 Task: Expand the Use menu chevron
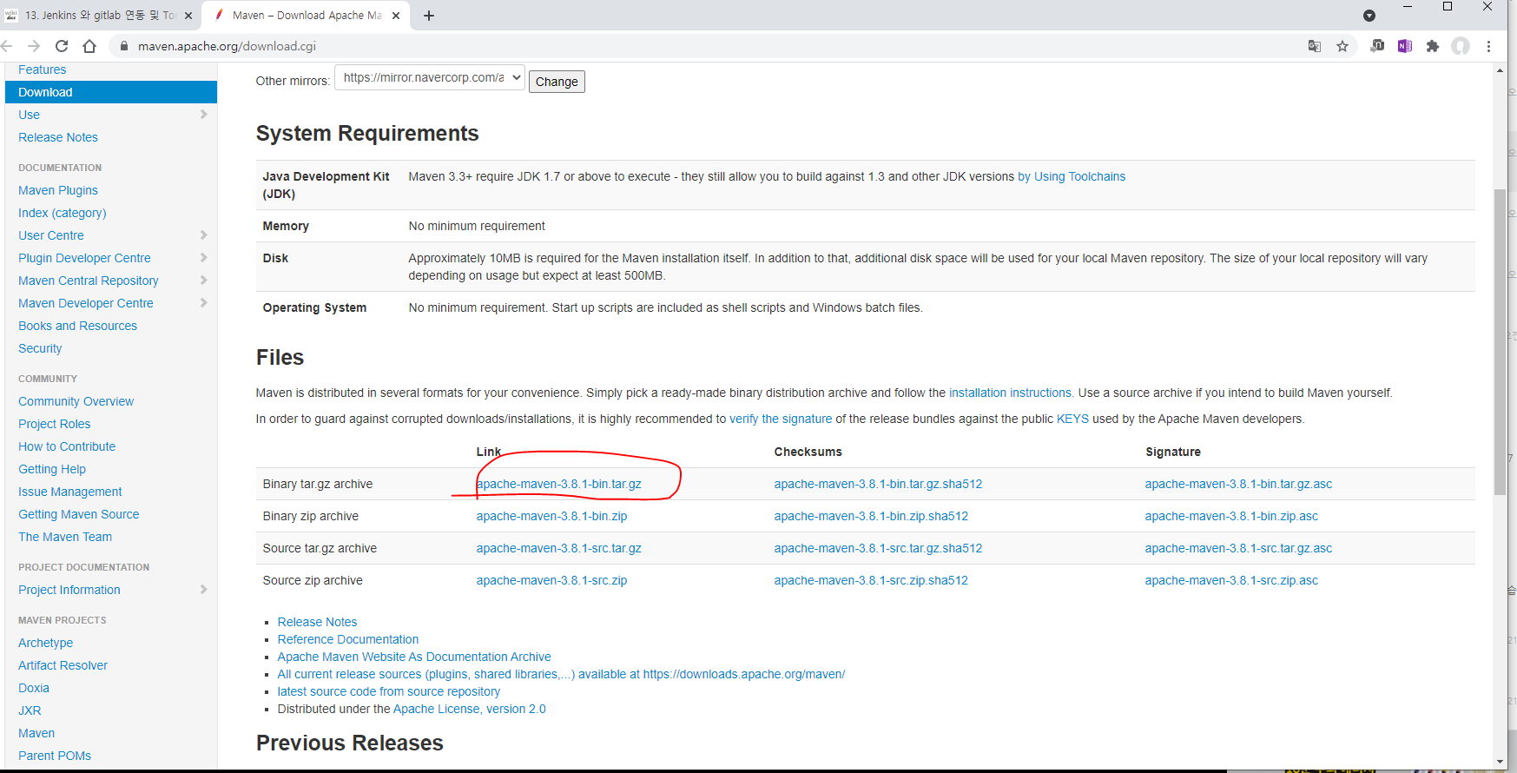203,114
